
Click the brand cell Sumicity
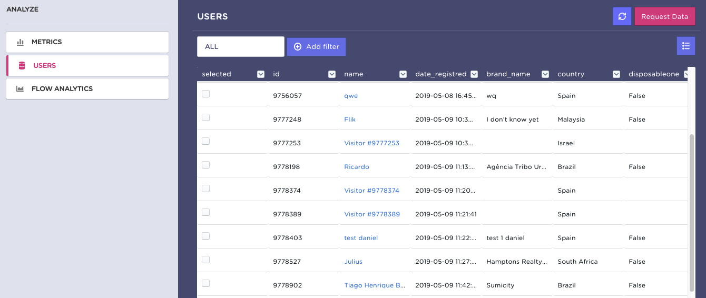(x=500, y=285)
